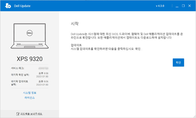
Task: Click the window resize grip corner
Action: [194, 117]
